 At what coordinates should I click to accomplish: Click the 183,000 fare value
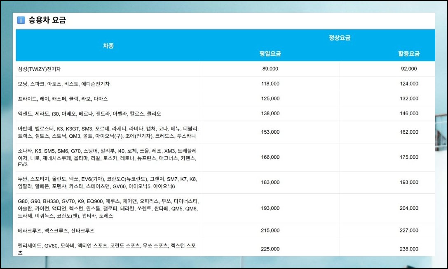click(270, 182)
